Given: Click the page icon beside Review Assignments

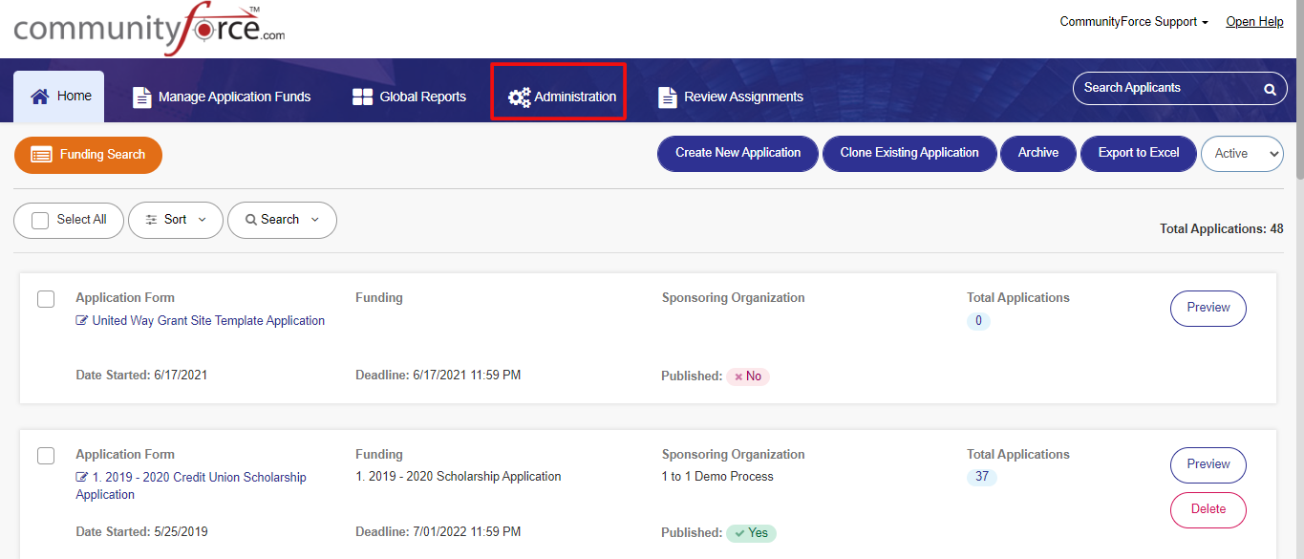Looking at the screenshot, I should 667,97.
